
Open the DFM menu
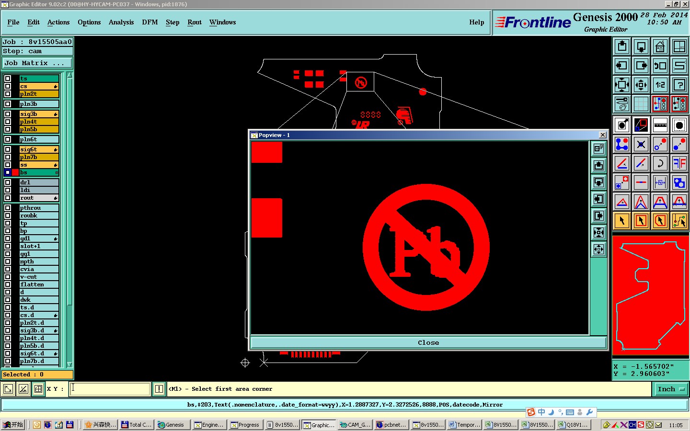pyautogui.click(x=150, y=22)
